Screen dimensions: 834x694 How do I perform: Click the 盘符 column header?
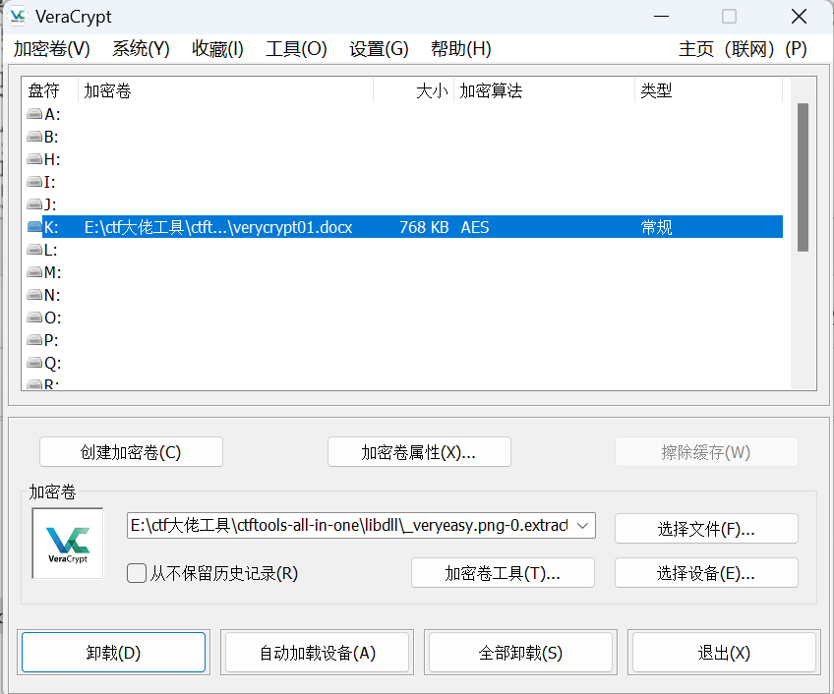[50, 90]
